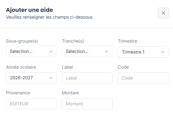The height and width of the screenshot is (113, 173).
Task: Open the 2026-2027 school year dropdown
Action: point(31,78)
